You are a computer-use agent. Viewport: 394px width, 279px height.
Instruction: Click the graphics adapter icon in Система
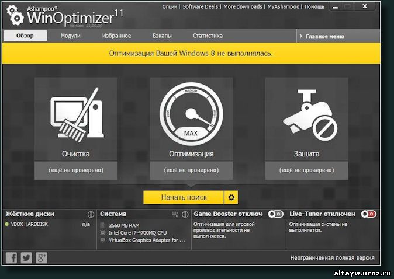coord(102,240)
